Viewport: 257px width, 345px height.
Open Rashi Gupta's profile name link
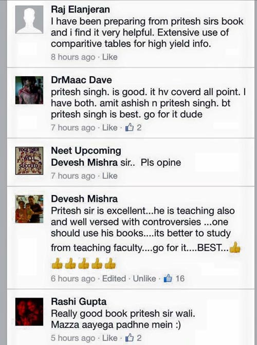(x=79, y=302)
